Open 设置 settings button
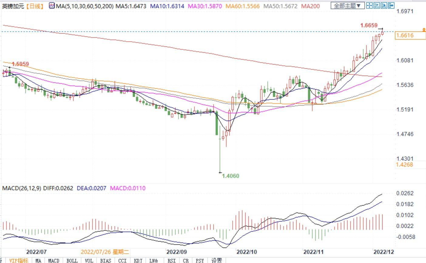Image resolution: width=426 pixels, height=263 pixels. coord(217,260)
